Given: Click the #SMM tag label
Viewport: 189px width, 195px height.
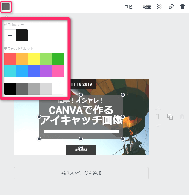Looking at the screenshot, I should pos(81,150).
